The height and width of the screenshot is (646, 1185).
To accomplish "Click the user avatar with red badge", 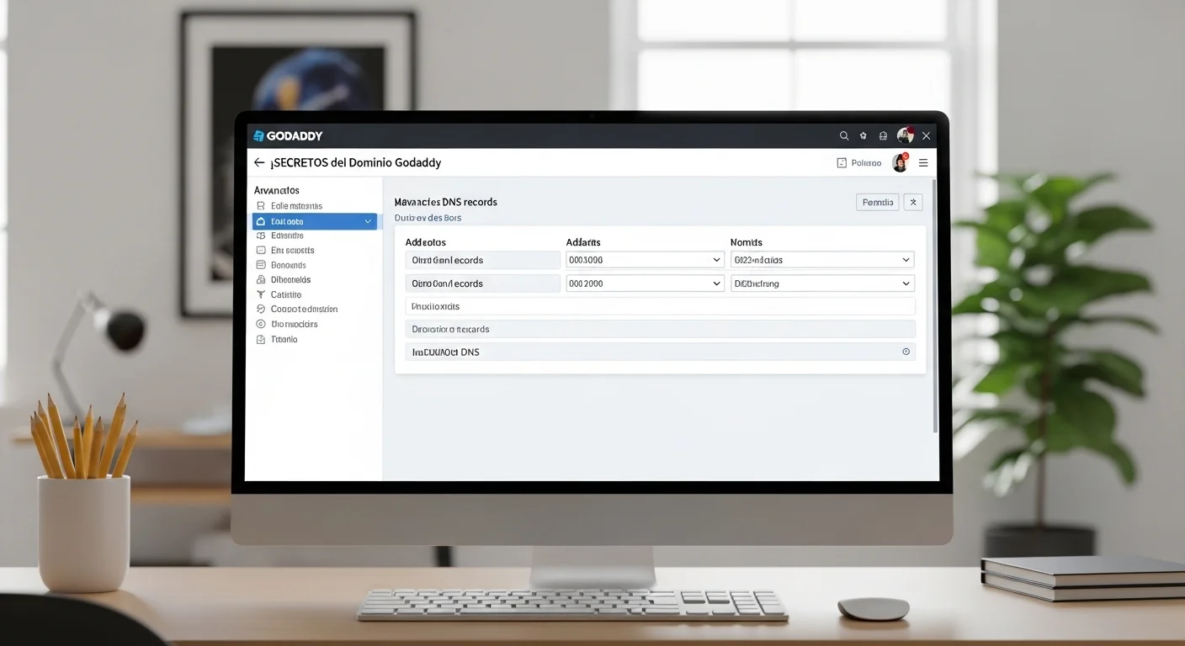I will (900, 162).
